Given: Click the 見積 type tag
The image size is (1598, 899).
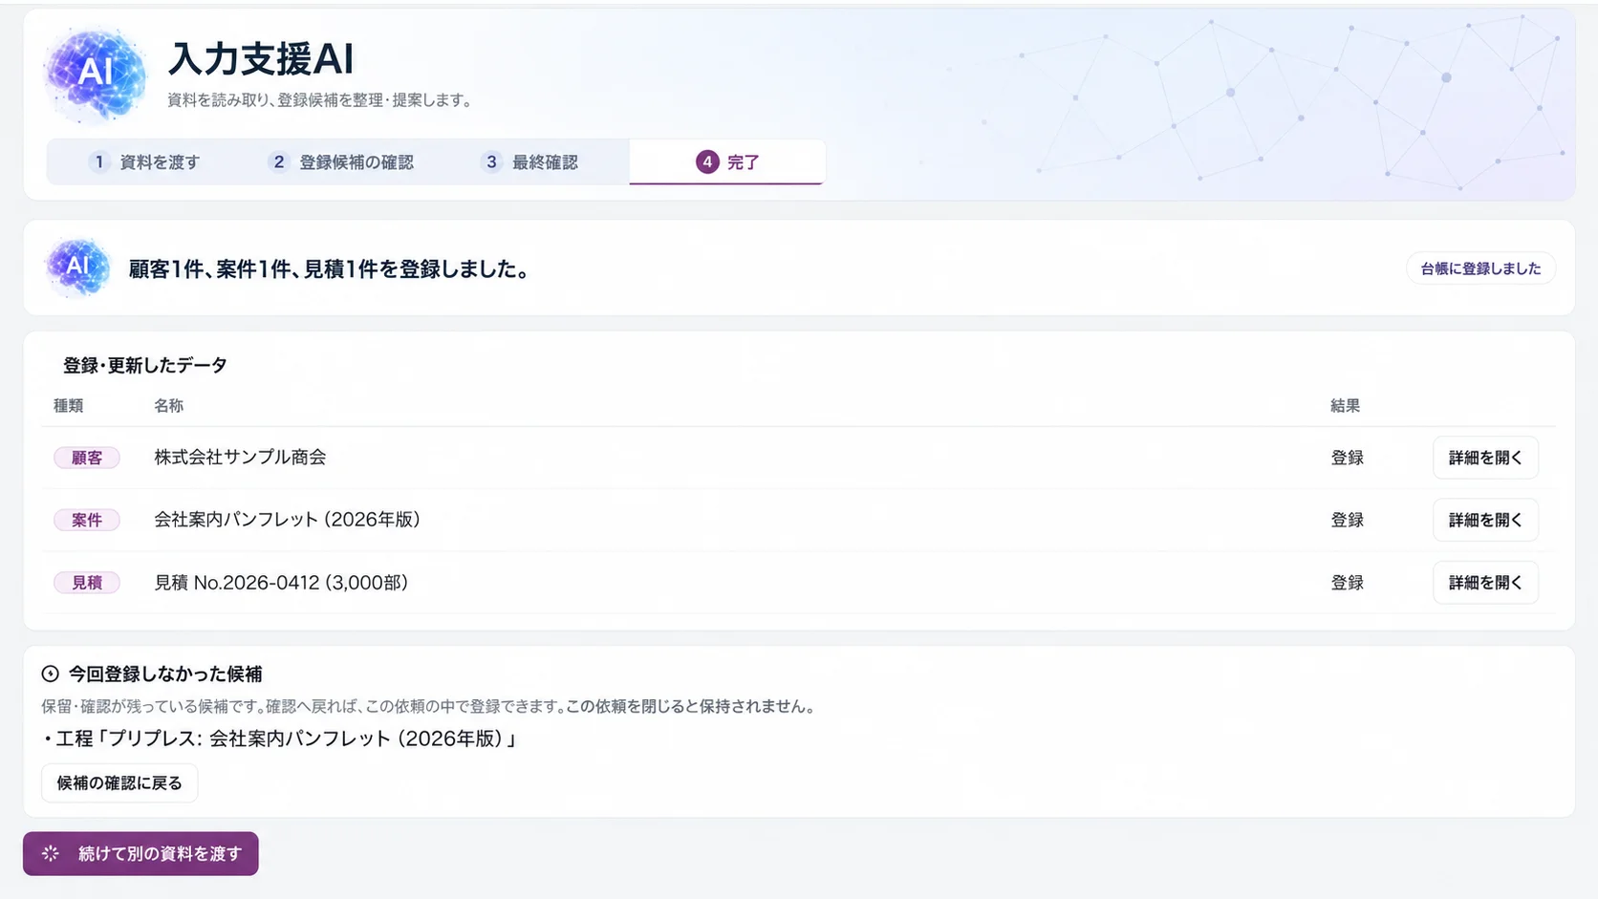Looking at the screenshot, I should [87, 582].
